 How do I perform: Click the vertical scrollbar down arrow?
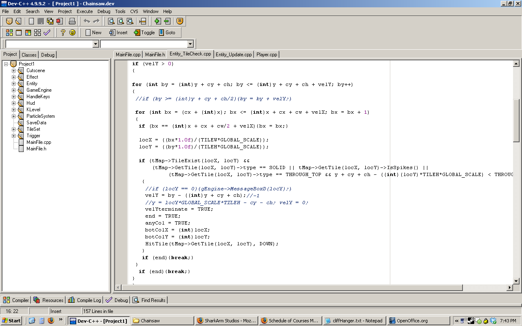516,281
